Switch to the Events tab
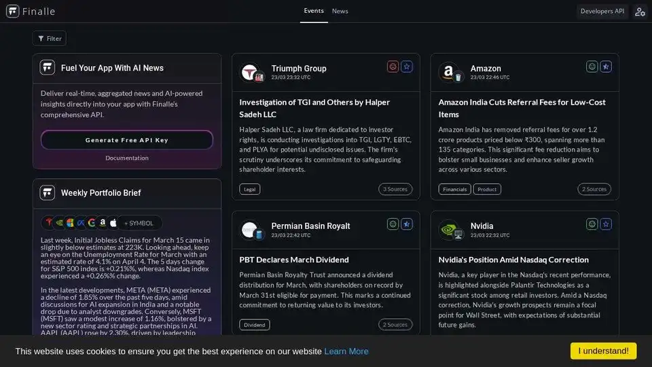 pos(314,11)
